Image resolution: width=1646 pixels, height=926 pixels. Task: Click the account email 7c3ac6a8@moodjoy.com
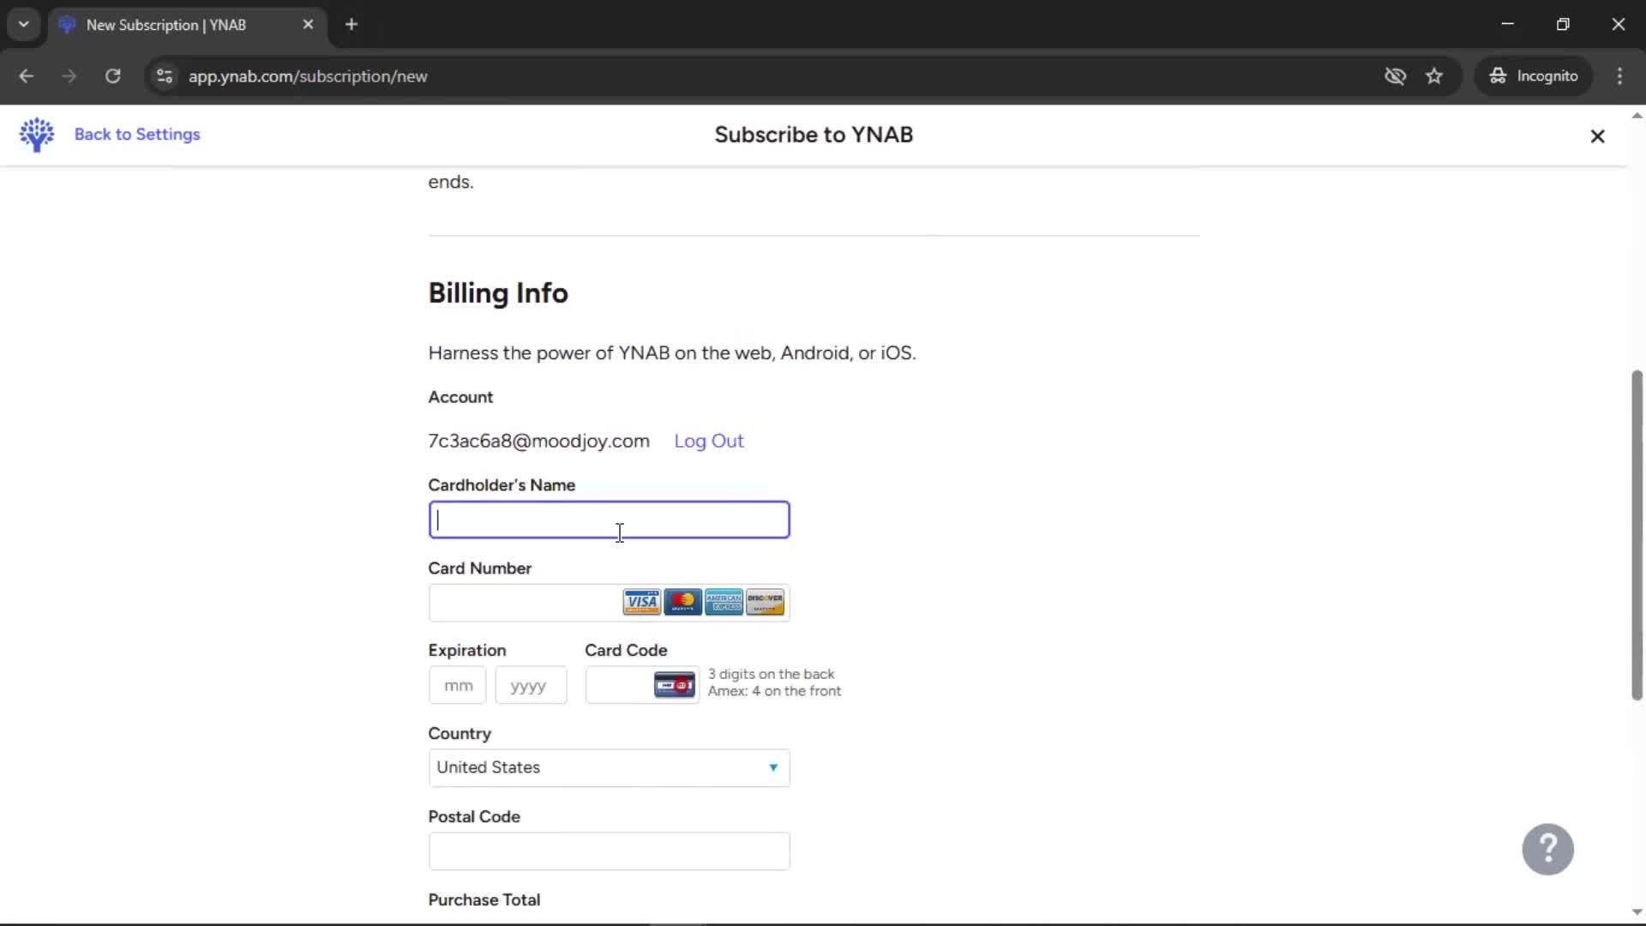tap(539, 441)
